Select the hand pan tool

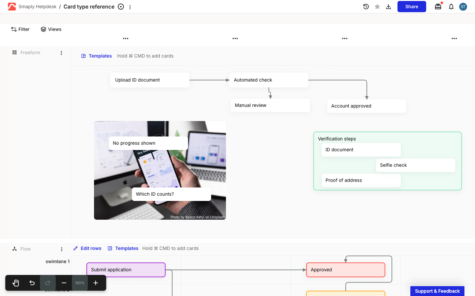click(16, 283)
